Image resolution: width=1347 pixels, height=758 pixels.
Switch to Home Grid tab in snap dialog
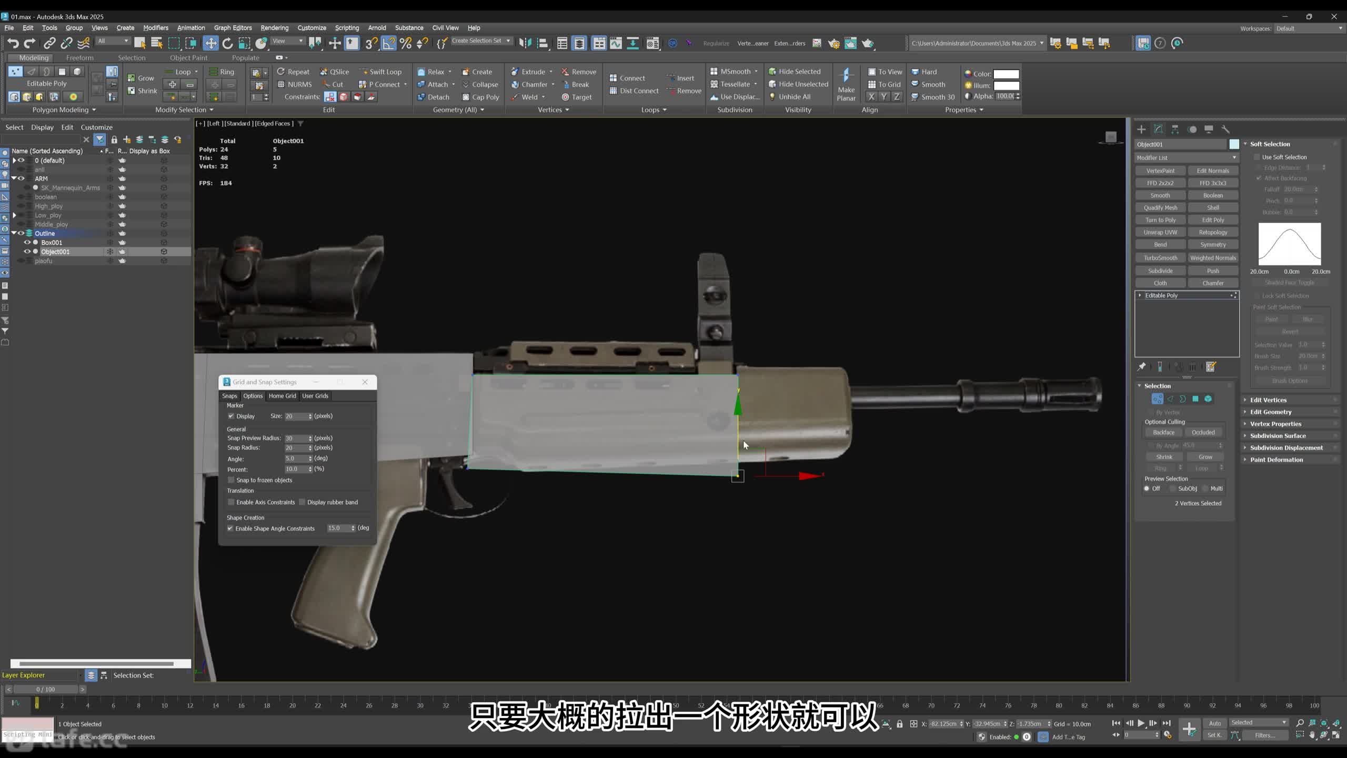point(282,396)
